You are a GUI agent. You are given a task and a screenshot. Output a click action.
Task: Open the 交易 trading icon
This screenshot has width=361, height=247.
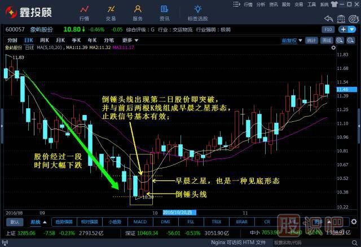[x=111, y=12]
